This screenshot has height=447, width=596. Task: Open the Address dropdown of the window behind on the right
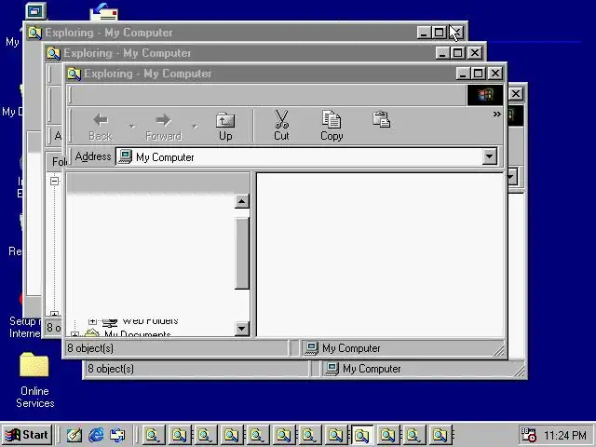pyautogui.click(x=511, y=177)
